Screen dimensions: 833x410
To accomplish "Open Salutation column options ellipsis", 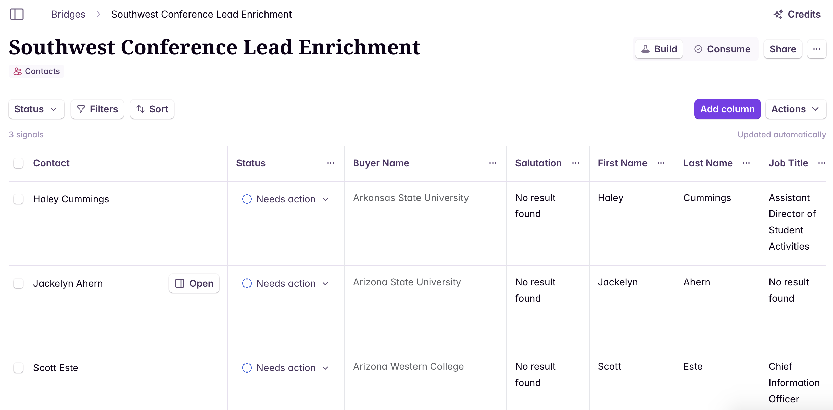I will point(576,163).
